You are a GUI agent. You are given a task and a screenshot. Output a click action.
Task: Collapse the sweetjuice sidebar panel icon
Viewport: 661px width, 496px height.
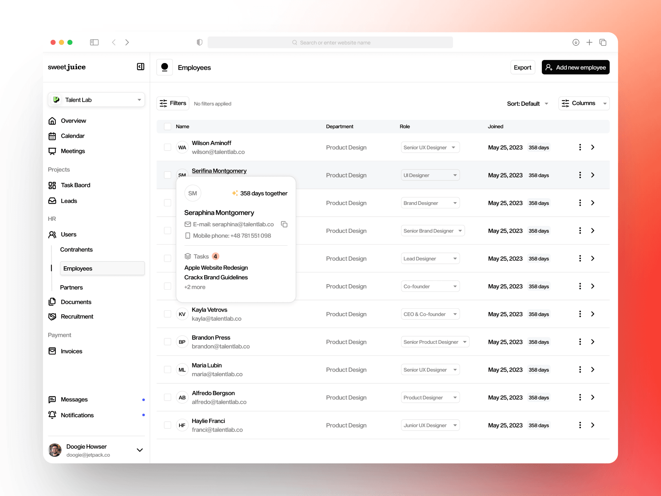pyautogui.click(x=140, y=67)
